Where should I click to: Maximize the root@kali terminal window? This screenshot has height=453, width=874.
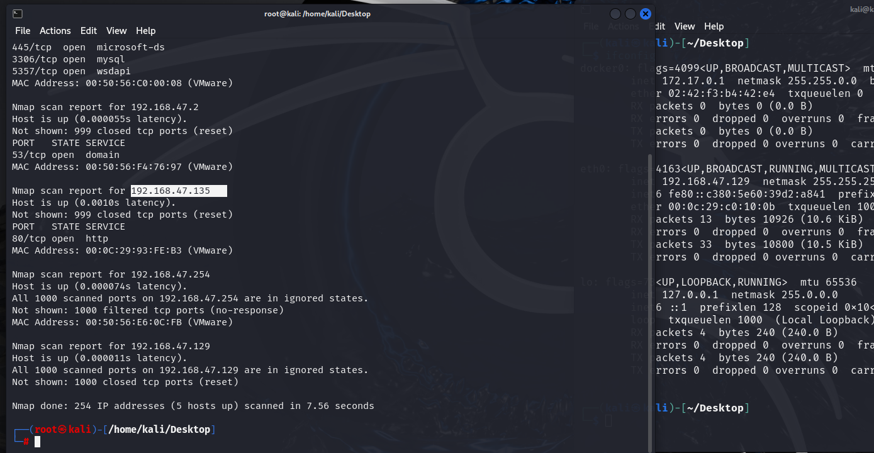pos(630,14)
